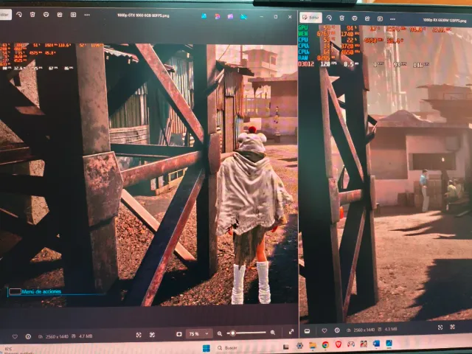View the left image at actual size

pyautogui.click(x=152, y=335)
